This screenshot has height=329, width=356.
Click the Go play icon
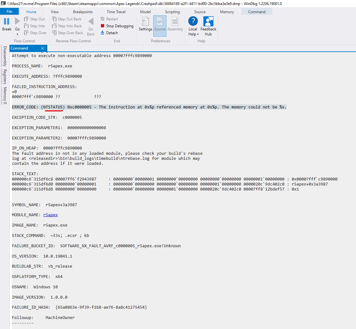point(17,21)
